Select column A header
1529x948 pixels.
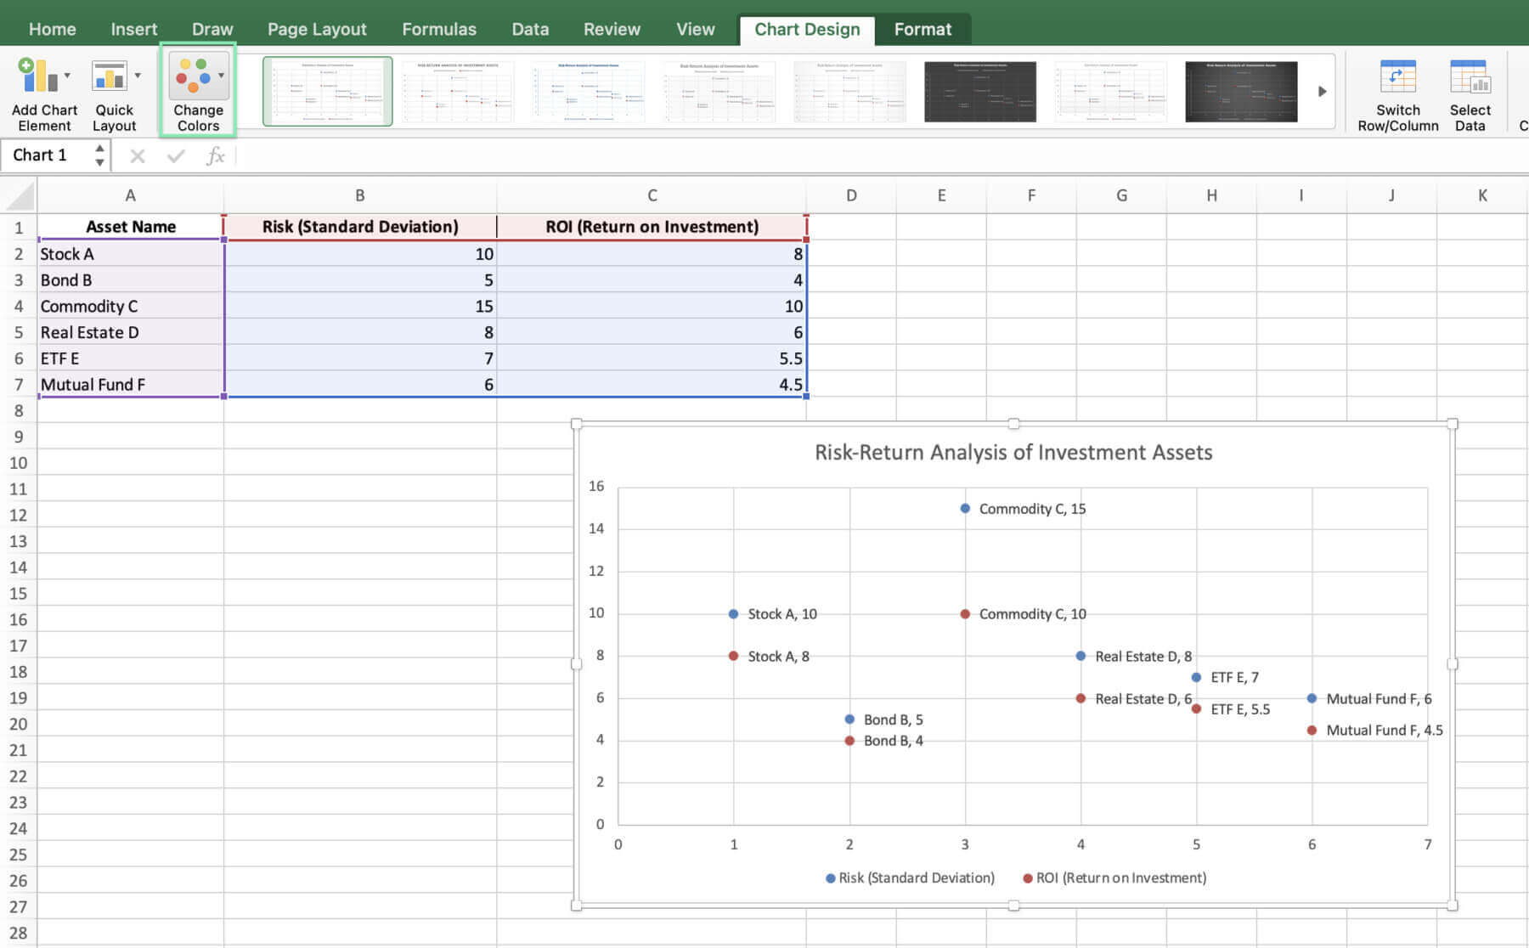tap(130, 196)
